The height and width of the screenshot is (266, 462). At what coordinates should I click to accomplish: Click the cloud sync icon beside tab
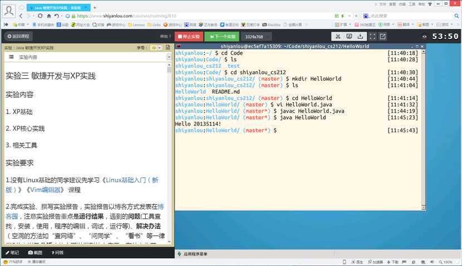[x=22, y=7]
